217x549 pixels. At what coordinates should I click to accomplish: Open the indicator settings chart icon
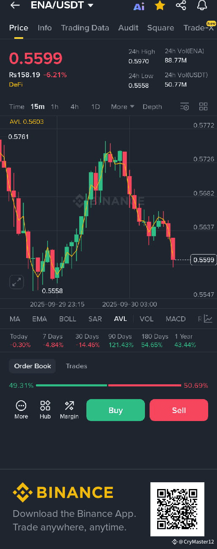click(208, 319)
